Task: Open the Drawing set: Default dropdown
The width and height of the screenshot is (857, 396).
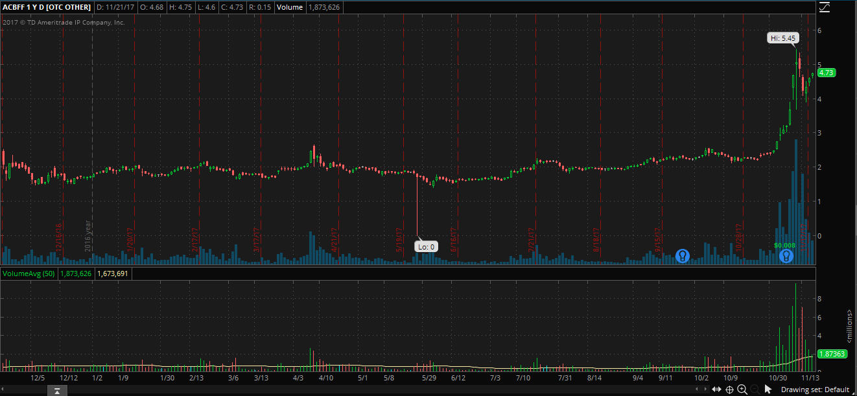Action: (815, 390)
